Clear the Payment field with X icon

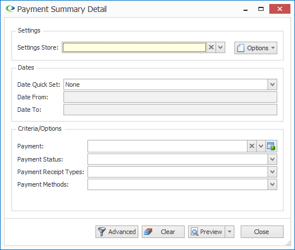click(x=252, y=146)
